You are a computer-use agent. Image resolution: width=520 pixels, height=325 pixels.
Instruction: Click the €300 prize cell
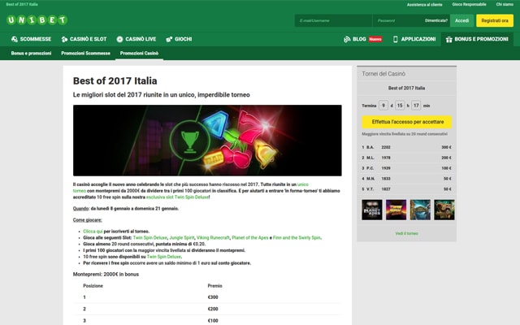(213, 297)
